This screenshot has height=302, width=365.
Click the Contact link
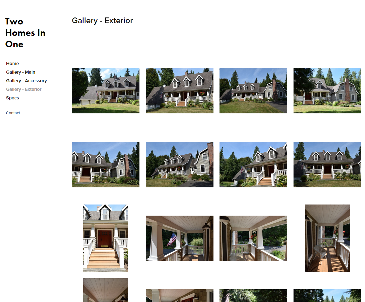click(x=13, y=113)
